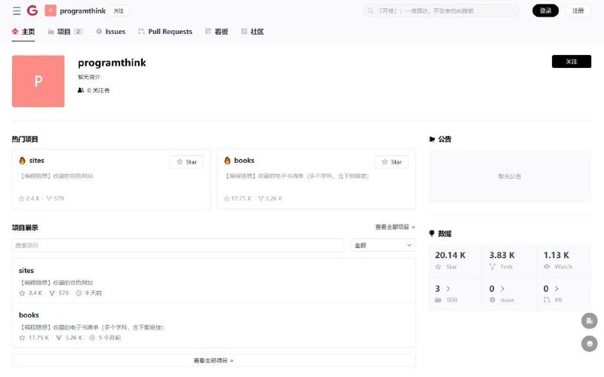This screenshot has width=604, height=377.
Task: Switch to the Issues tab
Action: [111, 32]
